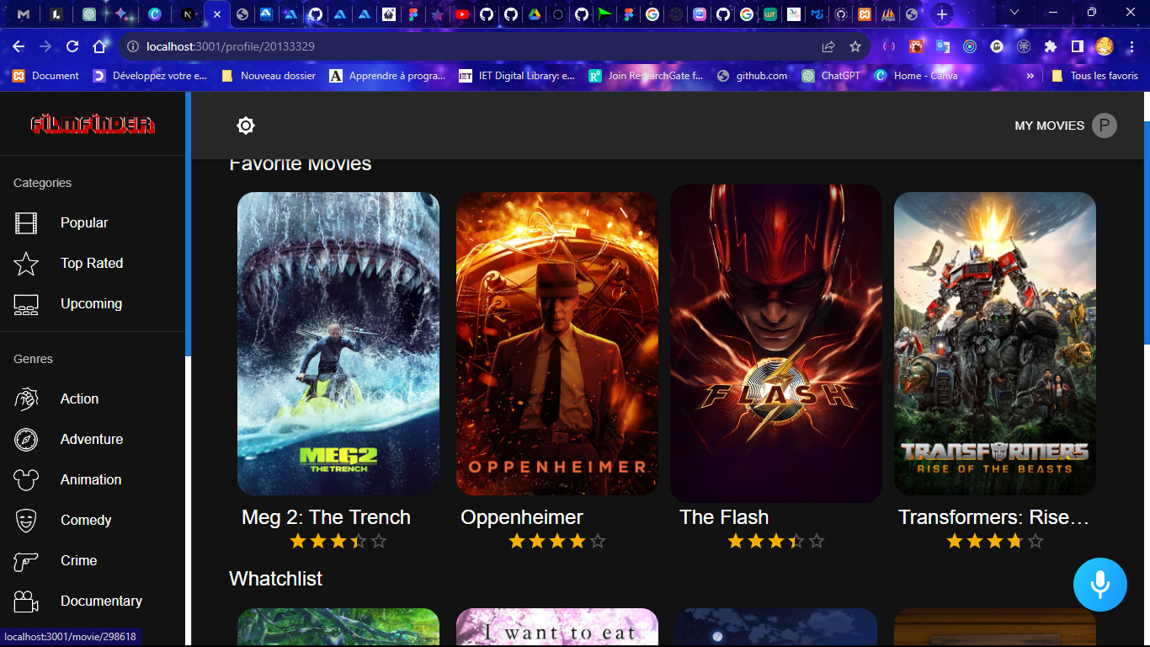The height and width of the screenshot is (647, 1150).
Task: Click The Flash title text
Action: pos(724,517)
